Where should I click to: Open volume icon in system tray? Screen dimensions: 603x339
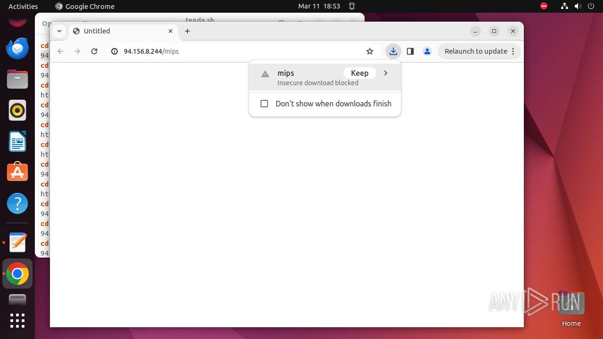[x=578, y=6]
